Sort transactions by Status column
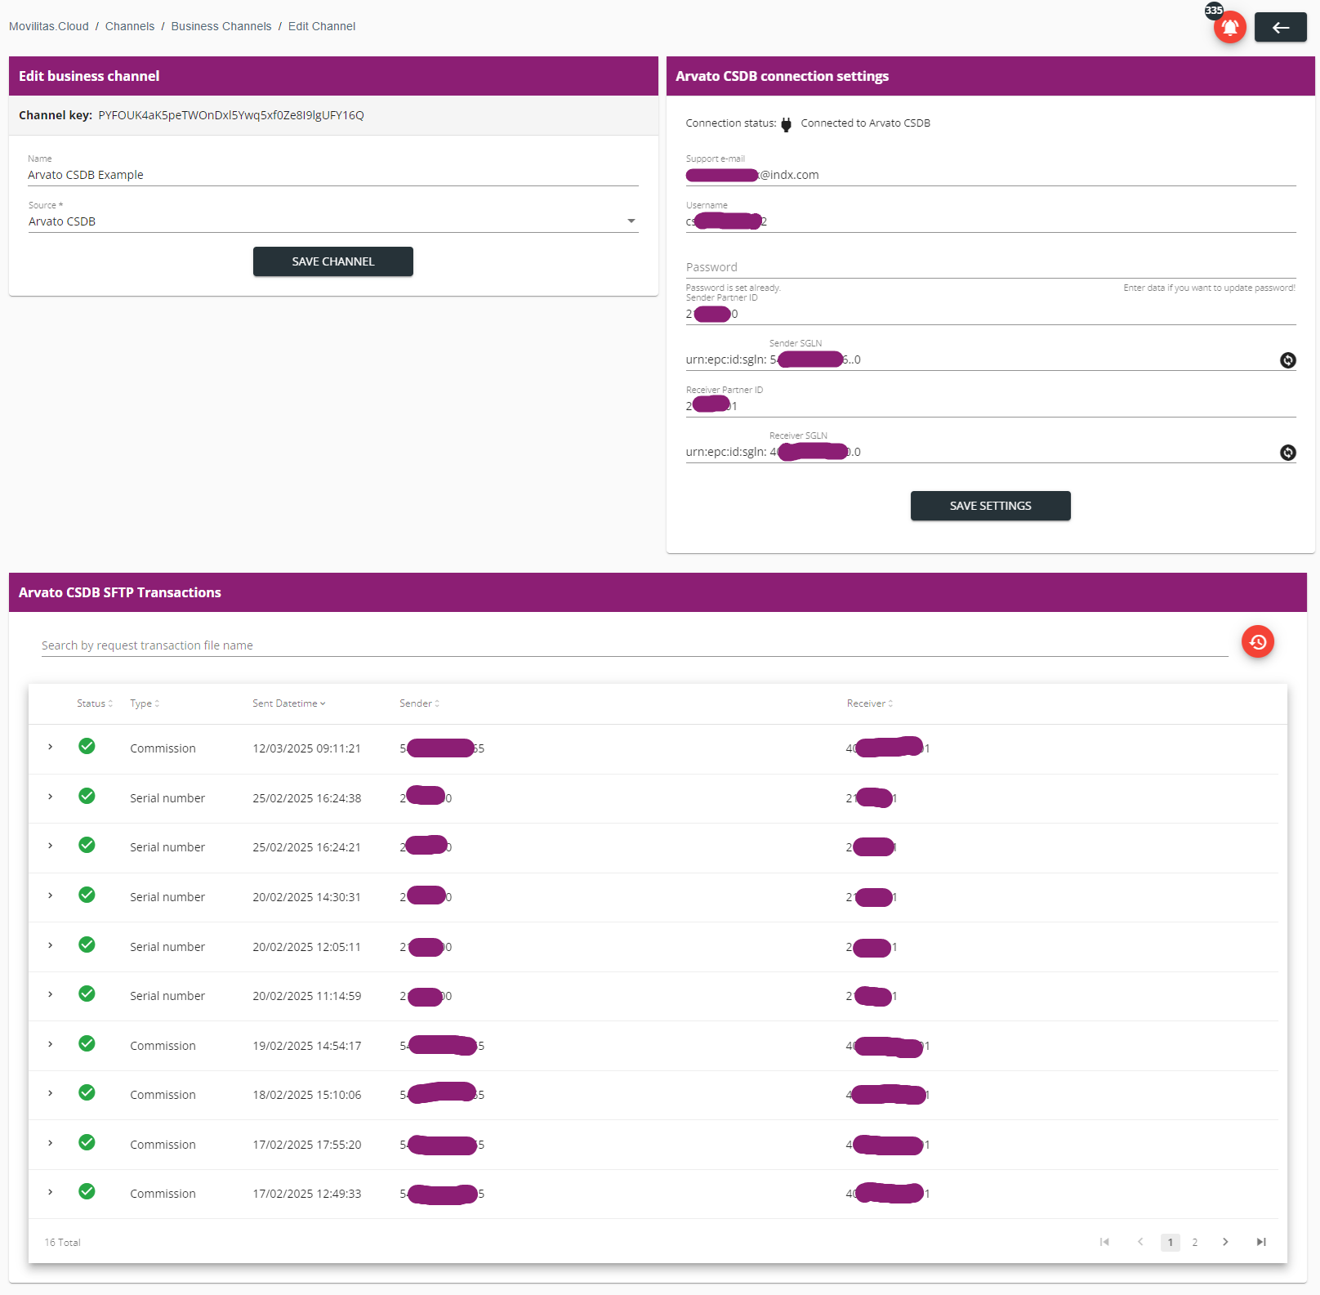The image size is (1320, 1295). [x=95, y=703]
